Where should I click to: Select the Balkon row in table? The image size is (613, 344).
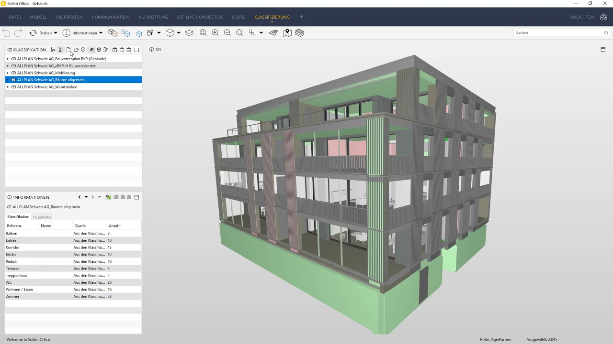(x=73, y=233)
